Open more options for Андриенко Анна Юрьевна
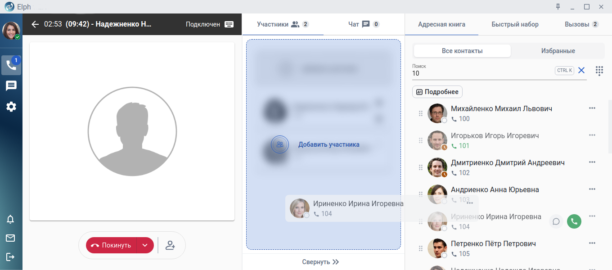The image size is (612, 270). tap(592, 189)
